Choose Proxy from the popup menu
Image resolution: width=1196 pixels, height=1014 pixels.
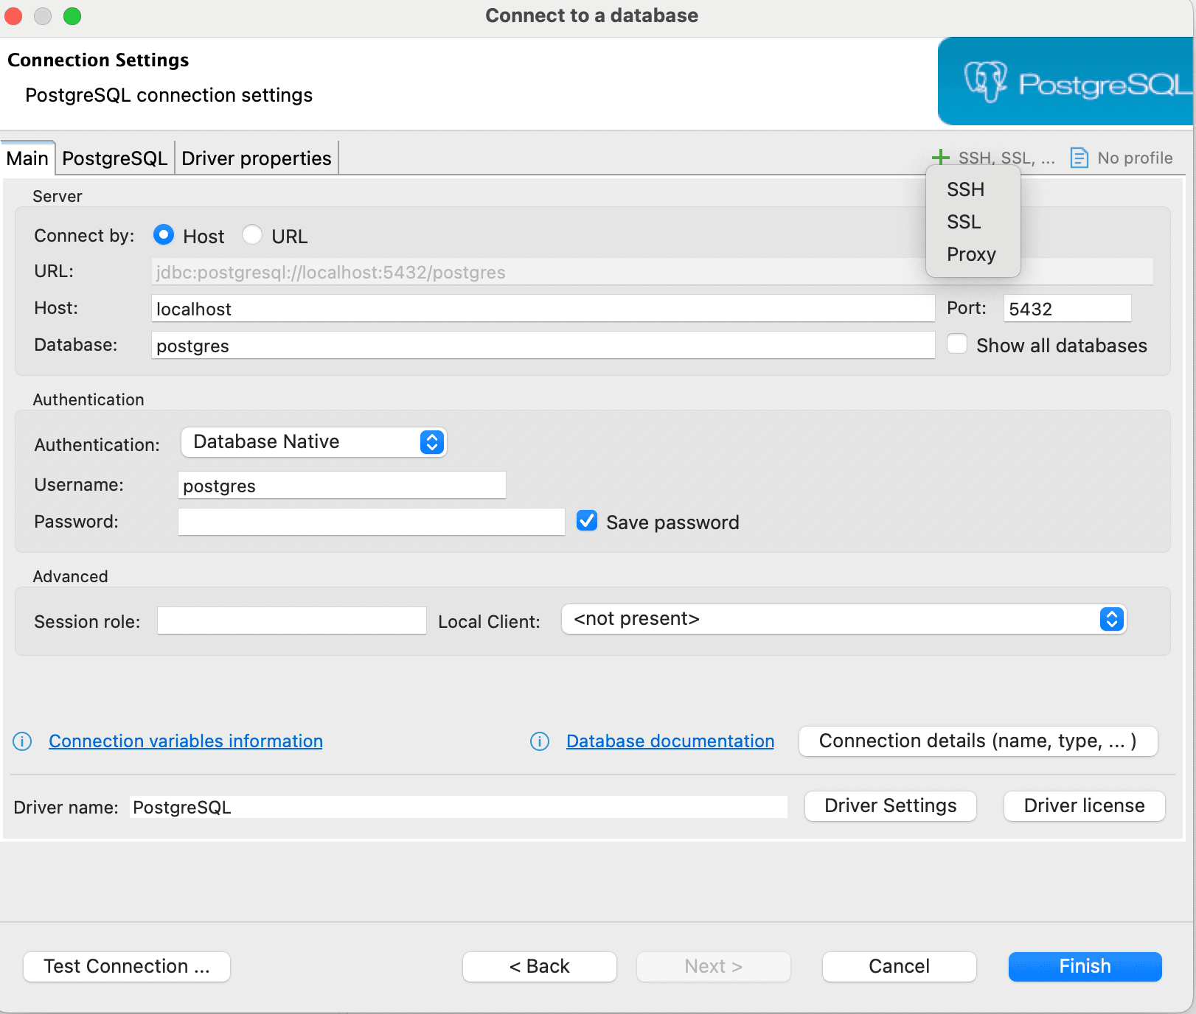[x=973, y=254]
